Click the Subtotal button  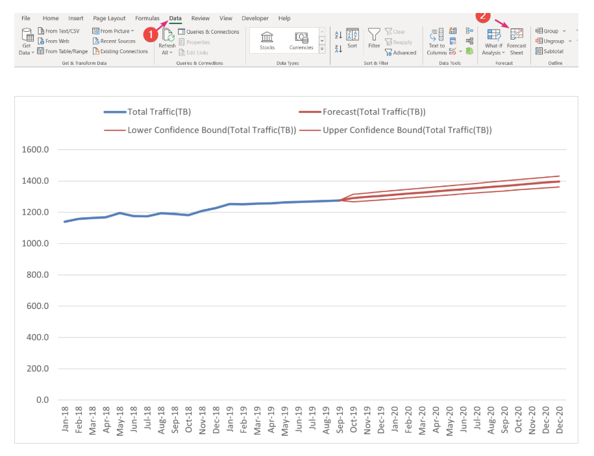tap(549, 51)
